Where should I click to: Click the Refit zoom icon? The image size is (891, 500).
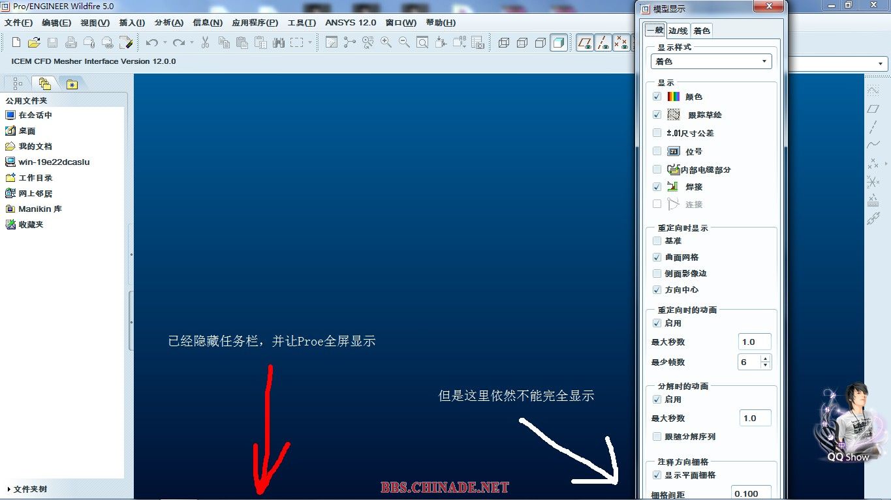point(423,42)
